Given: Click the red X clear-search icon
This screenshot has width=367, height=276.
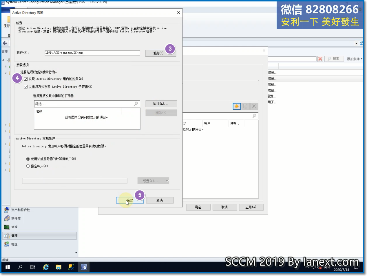Looking at the screenshot, I should [320, 59].
